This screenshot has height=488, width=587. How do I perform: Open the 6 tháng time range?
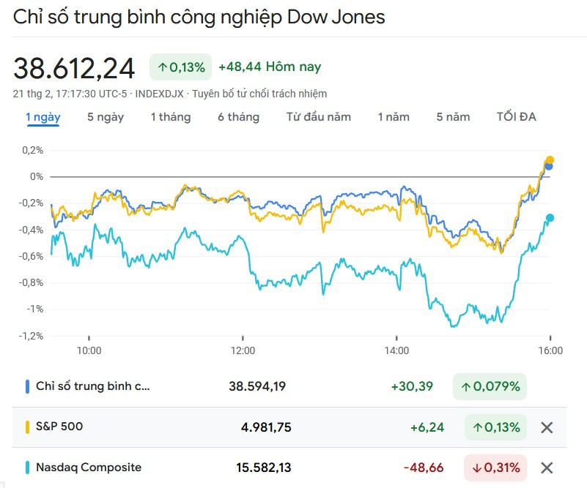pos(238,117)
